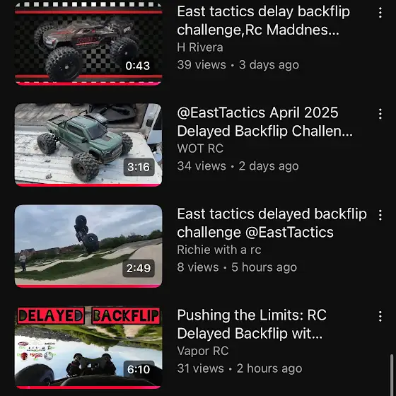Screen dimensions: 396x396
Task: Open three-dot menu for Vapor RC video
Action: coord(380,316)
